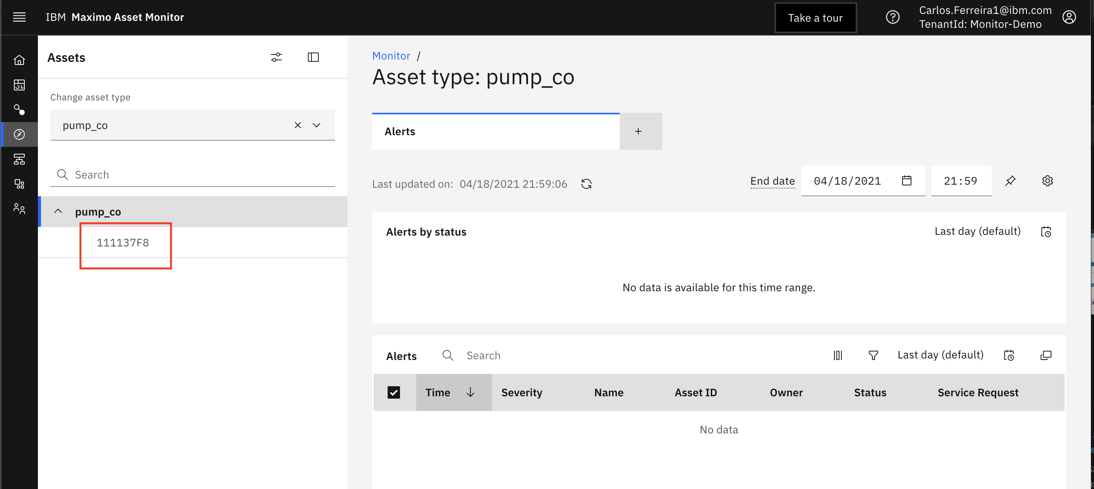The width and height of the screenshot is (1094, 489).
Task: Pin the selected end date
Action: pos(1010,181)
